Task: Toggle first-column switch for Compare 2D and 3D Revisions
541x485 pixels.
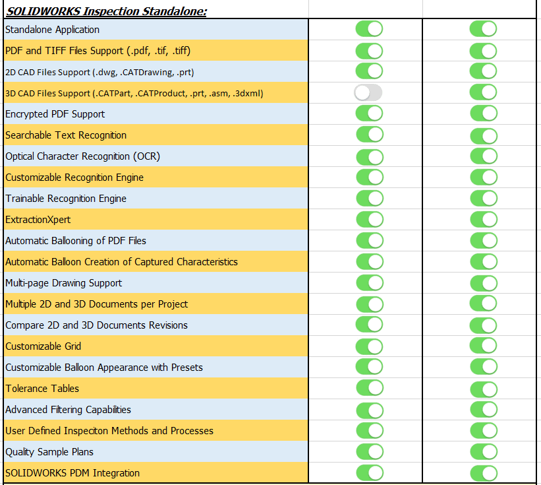Action: pos(369,325)
